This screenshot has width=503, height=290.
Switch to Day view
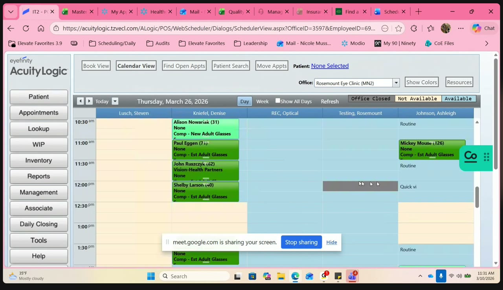[x=244, y=101]
